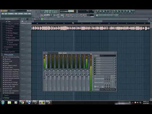Open the FL Studio taskbar icon
Viewport: 152px width, 114px height.
pos(42,102)
